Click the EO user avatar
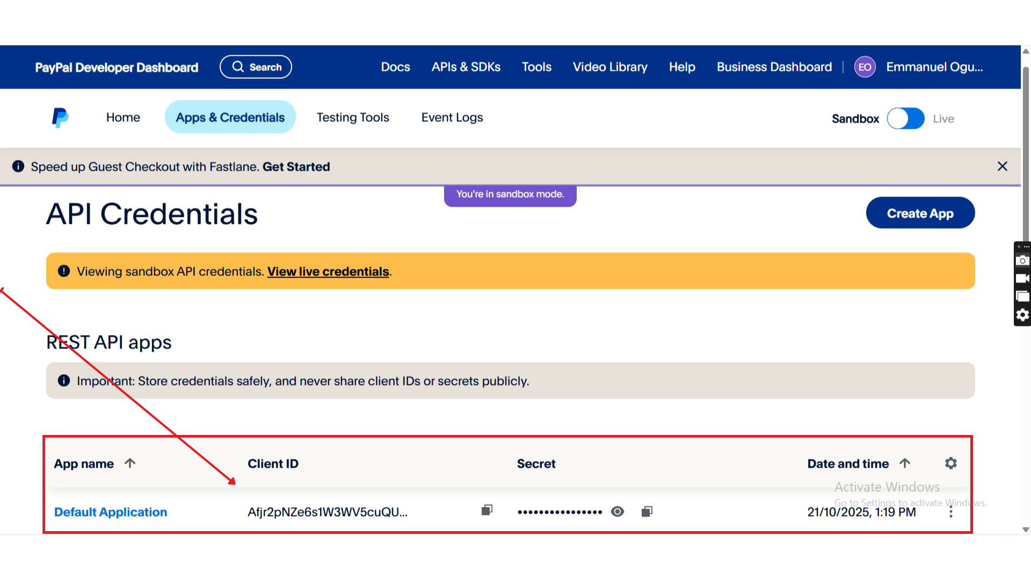This screenshot has width=1031, height=580. [865, 67]
